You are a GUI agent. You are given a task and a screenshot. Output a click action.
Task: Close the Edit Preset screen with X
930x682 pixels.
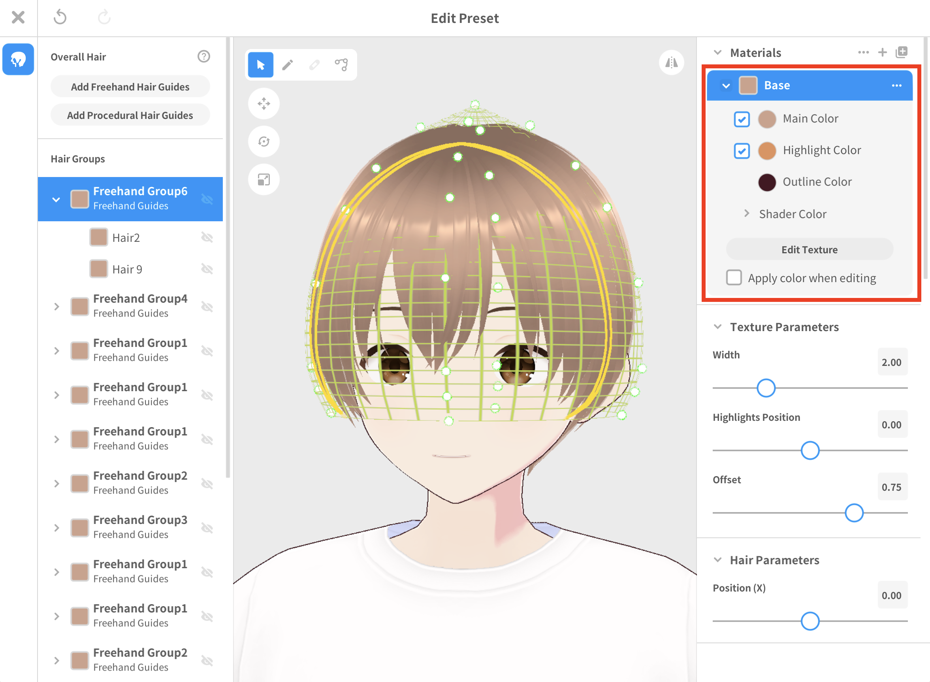tap(18, 17)
